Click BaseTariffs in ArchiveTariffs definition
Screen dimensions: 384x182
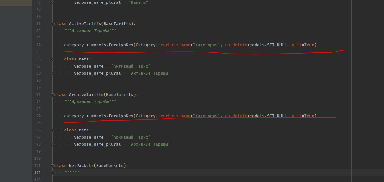click(120, 95)
